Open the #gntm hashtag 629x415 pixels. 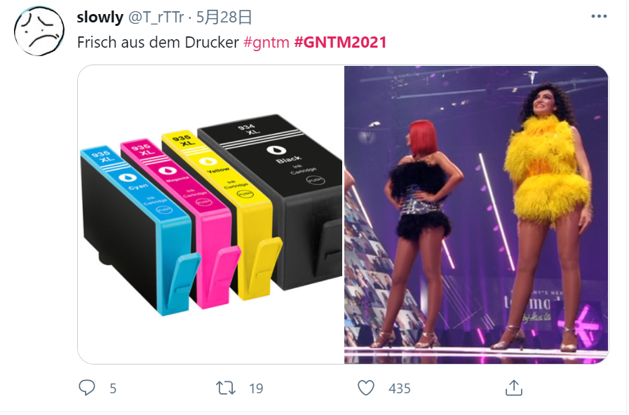[266, 42]
